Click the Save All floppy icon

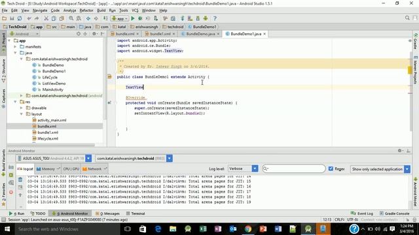(x=12, y=18)
